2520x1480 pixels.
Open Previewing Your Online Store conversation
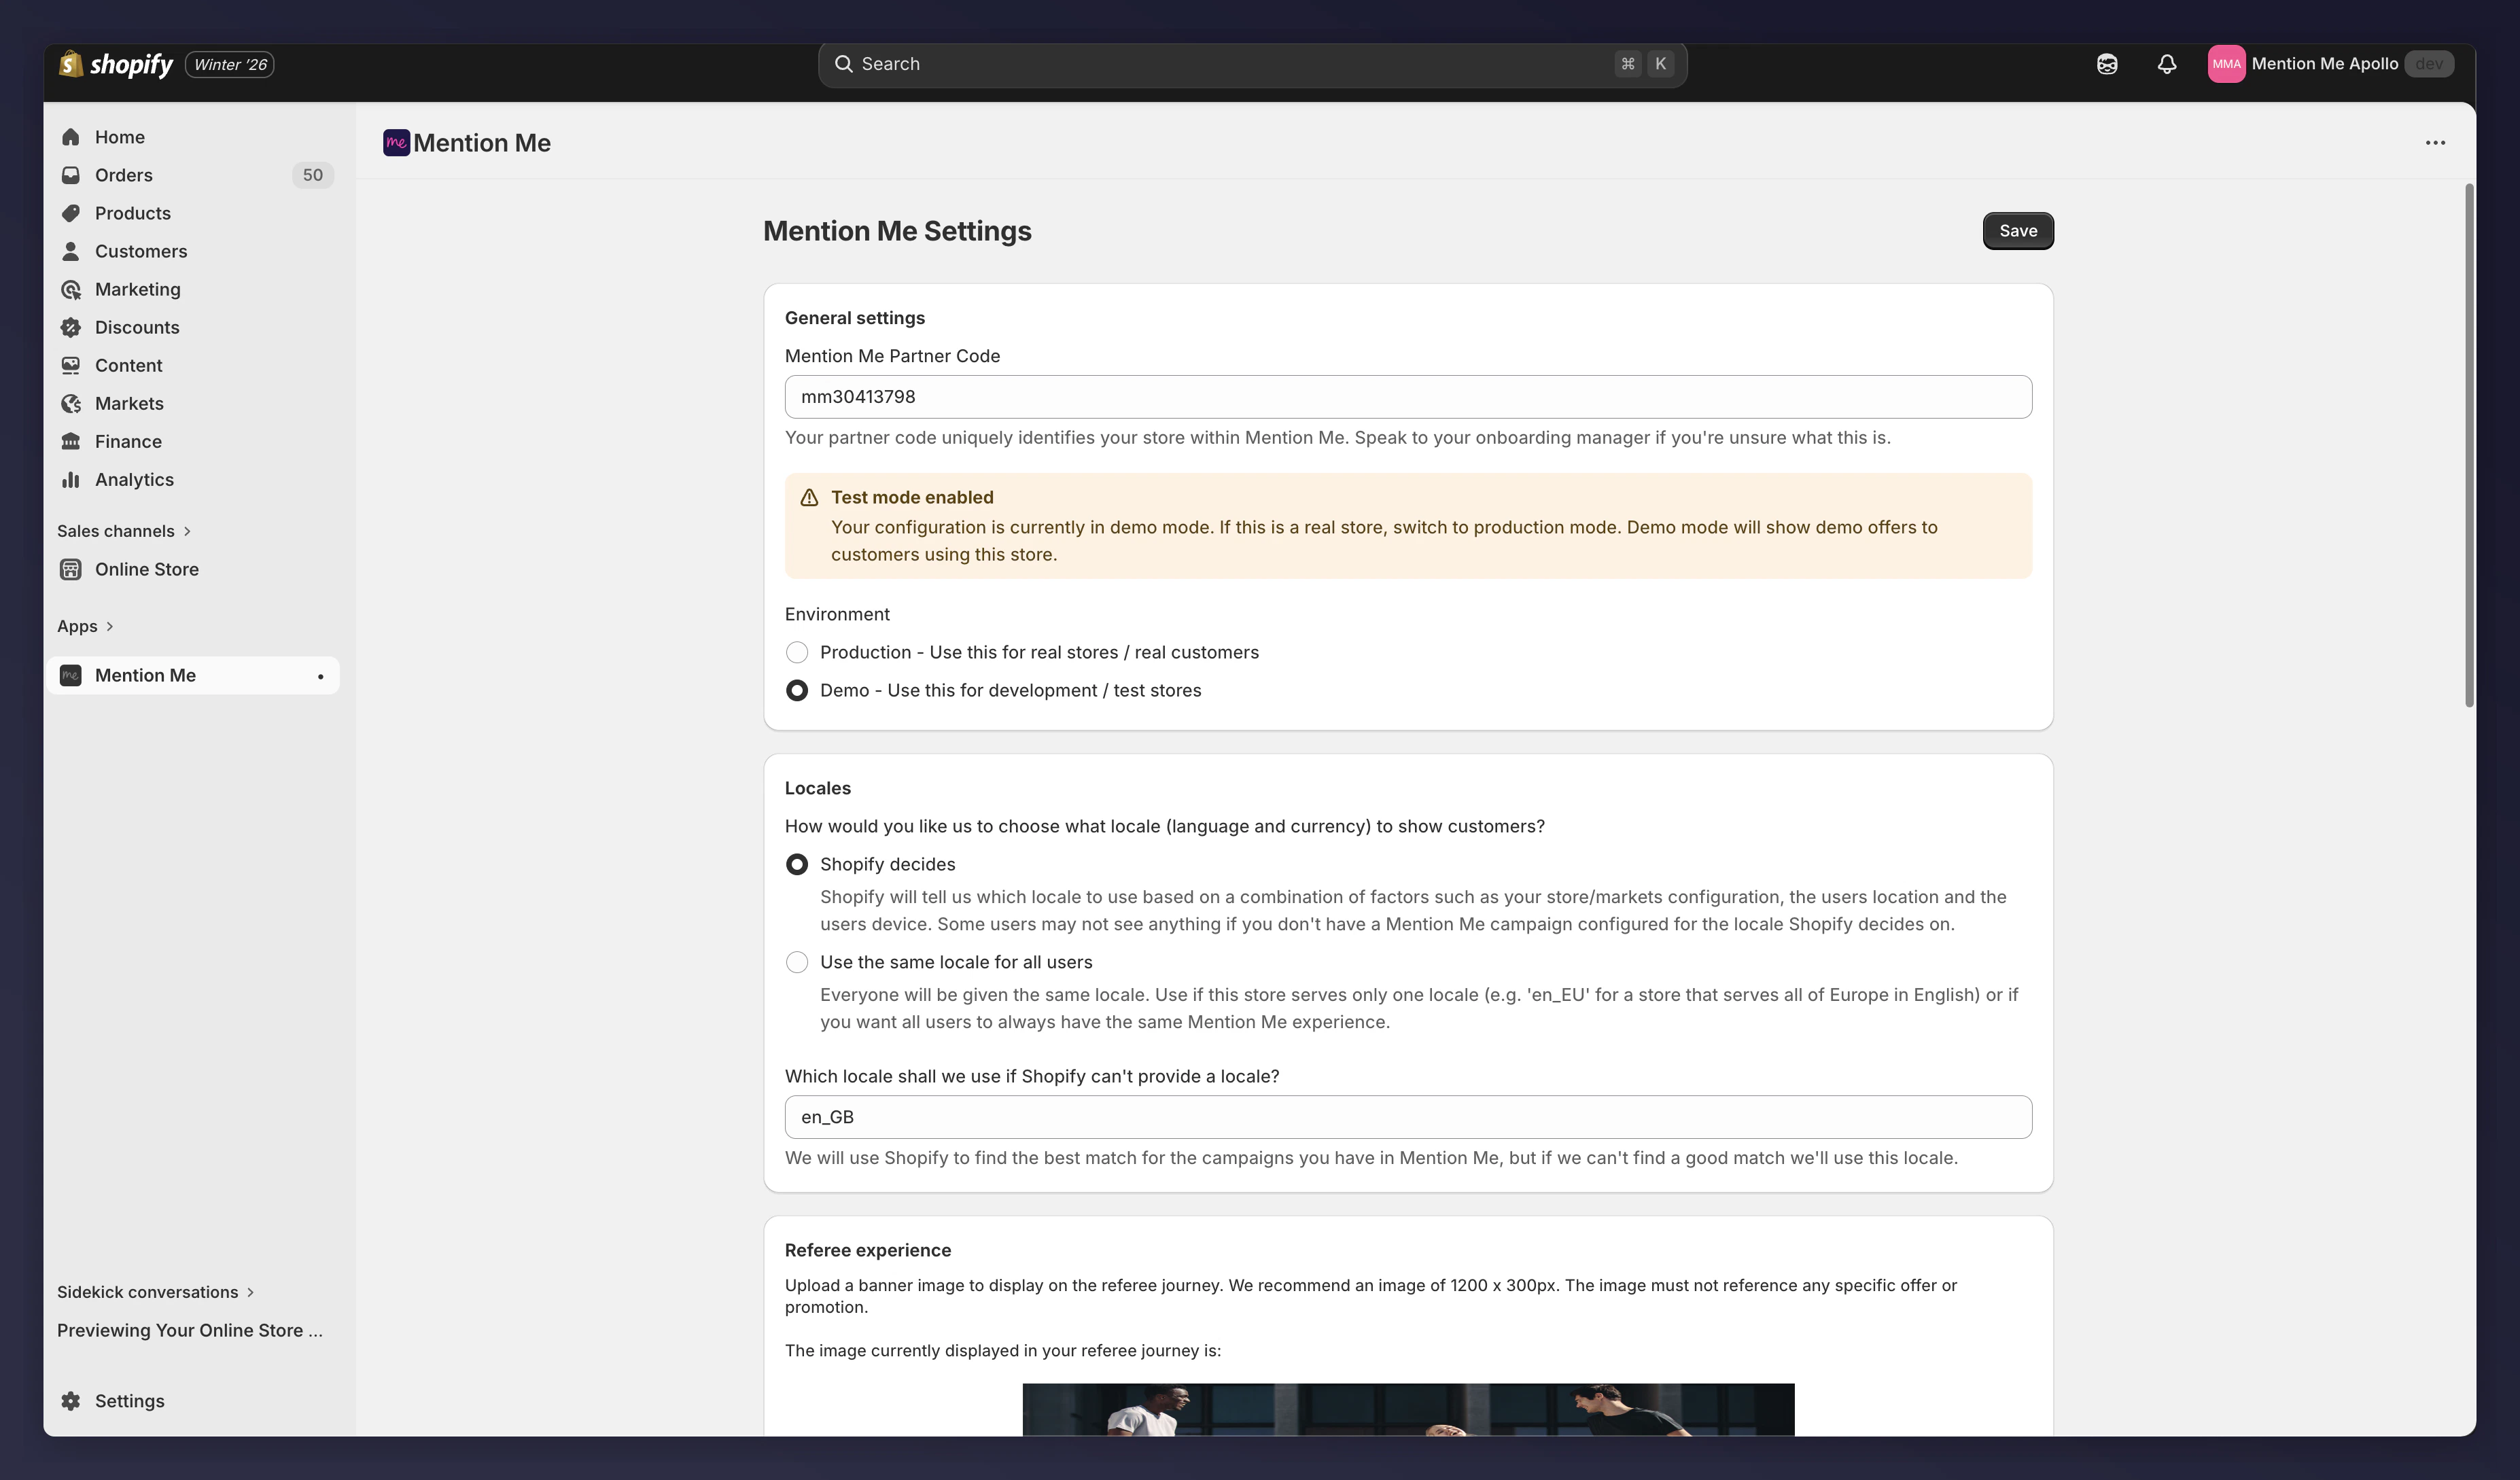[x=190, y=1330]
